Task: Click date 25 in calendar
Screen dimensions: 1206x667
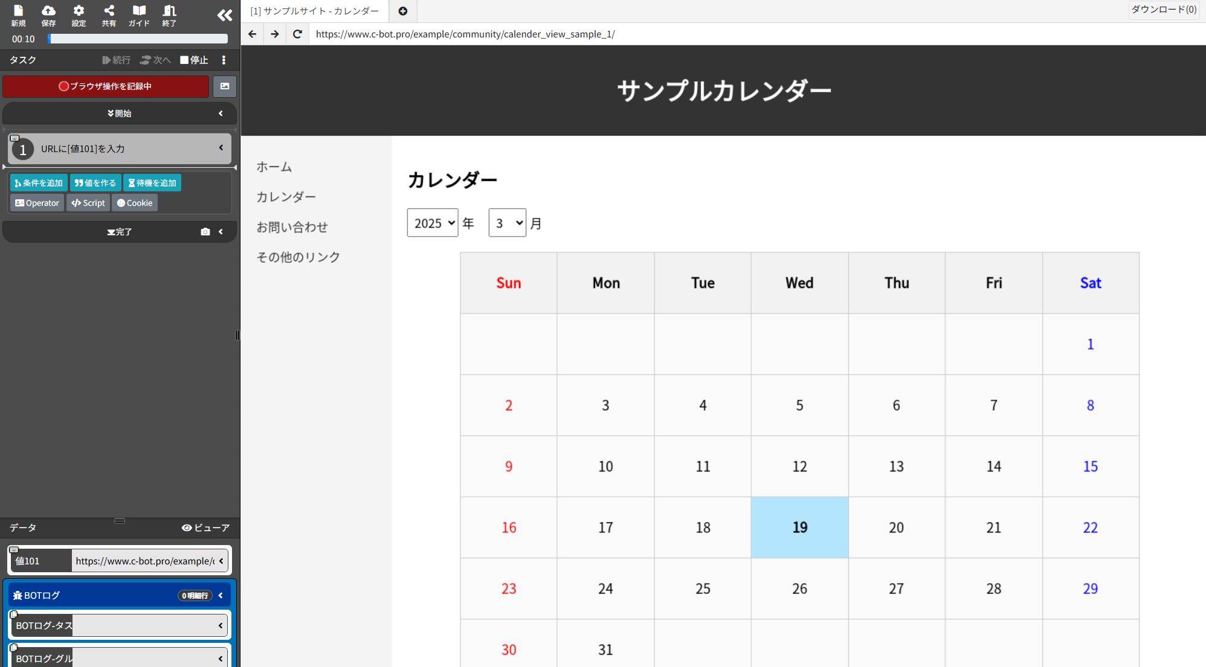Action: (703, 589)
